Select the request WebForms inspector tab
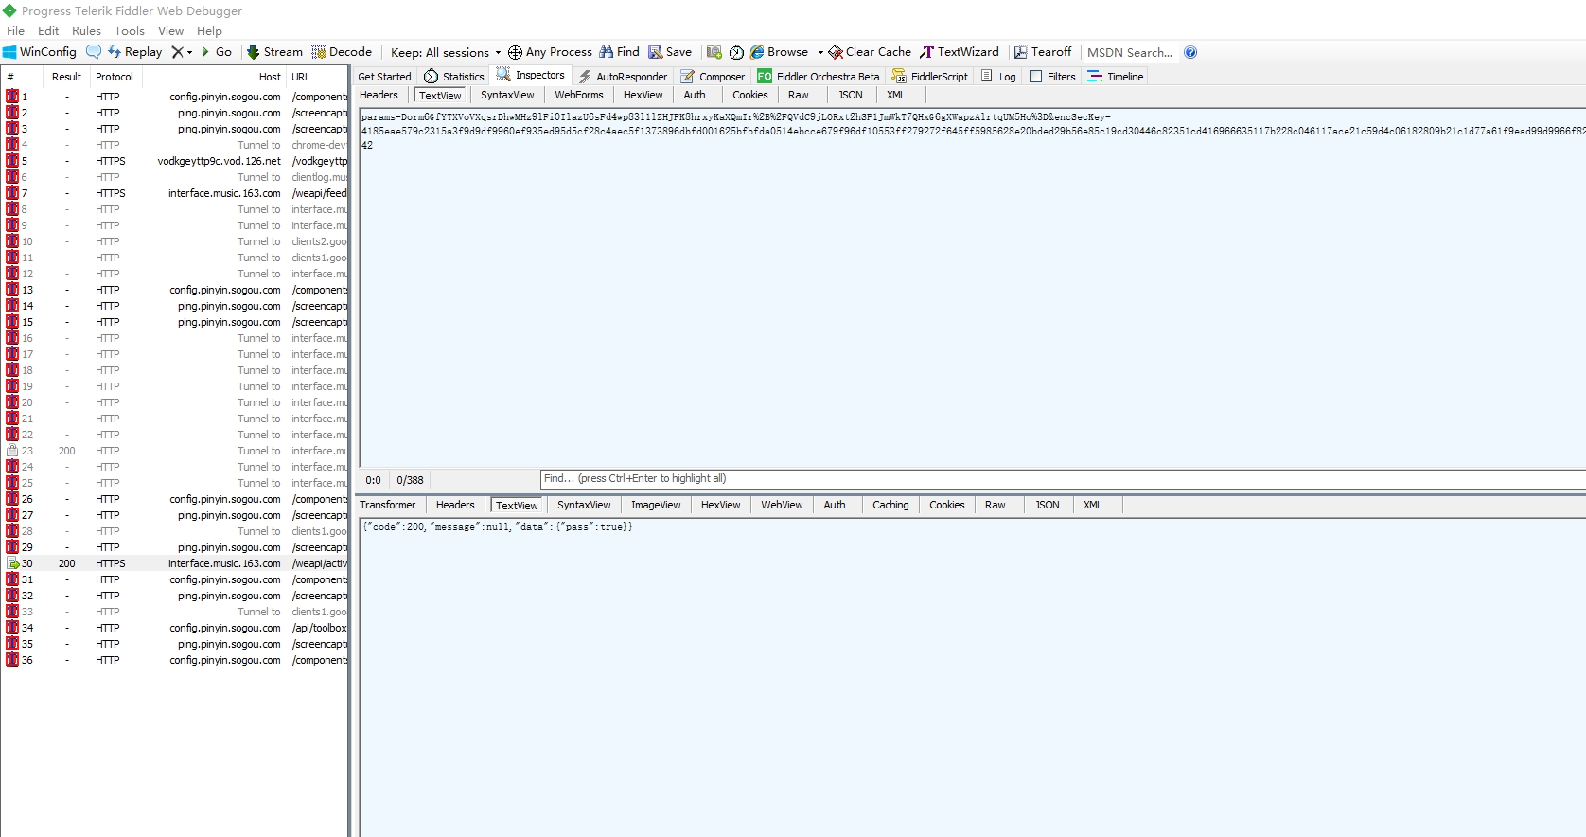This screenshot has height=837, width=1586. (579, 95)
